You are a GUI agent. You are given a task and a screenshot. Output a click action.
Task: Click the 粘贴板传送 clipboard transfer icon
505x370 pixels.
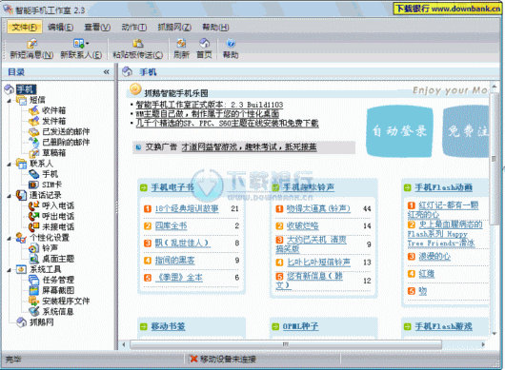click(x=138, y=44)
